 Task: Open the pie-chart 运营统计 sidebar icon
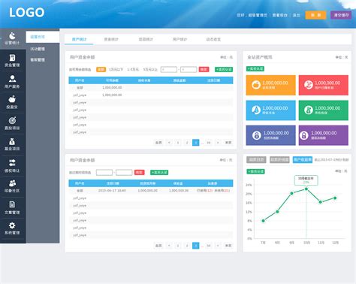pos(12,38)
